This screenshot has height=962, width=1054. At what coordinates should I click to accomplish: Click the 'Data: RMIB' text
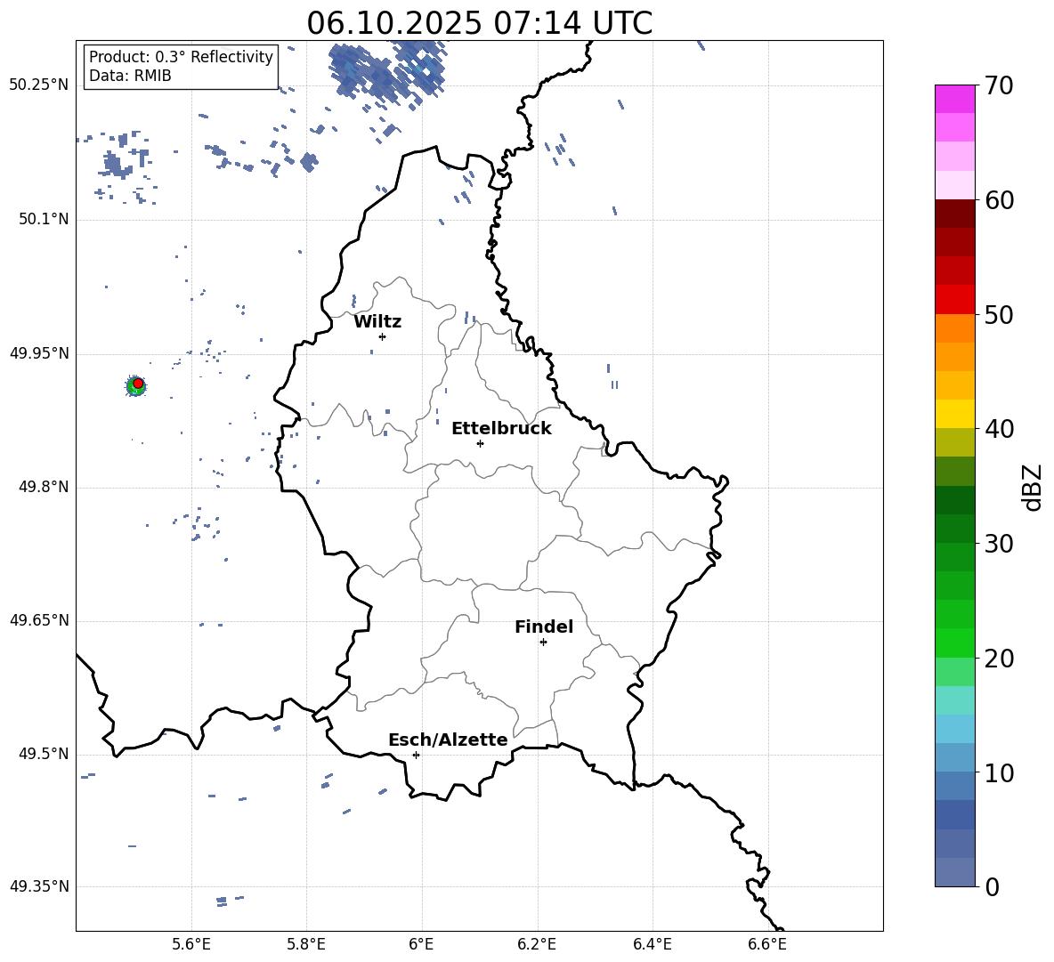(130, 76)
